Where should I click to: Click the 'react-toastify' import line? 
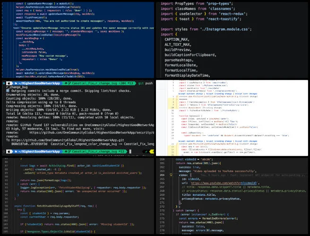(x=201, y=19)
